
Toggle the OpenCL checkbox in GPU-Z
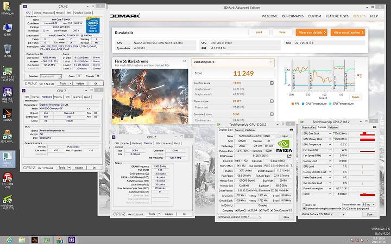[236, 210]
